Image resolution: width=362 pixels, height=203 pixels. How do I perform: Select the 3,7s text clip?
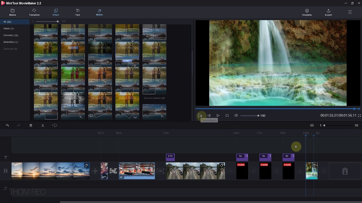(x=170, y=158)
